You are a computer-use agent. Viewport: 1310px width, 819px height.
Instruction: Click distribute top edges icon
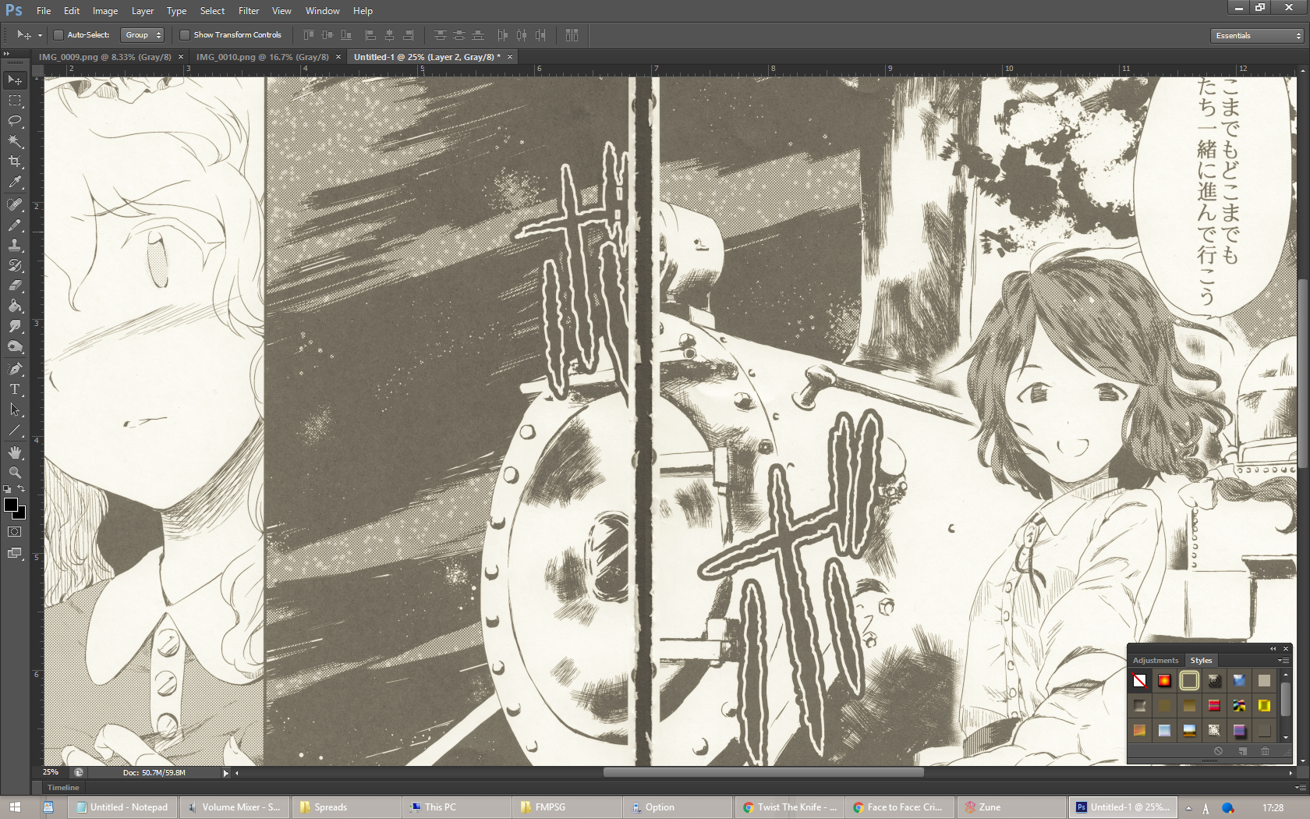441,35
